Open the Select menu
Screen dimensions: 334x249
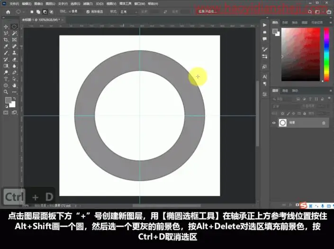click(x=75, y=4)
